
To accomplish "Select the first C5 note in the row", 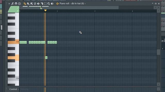I will pos(20,42).
